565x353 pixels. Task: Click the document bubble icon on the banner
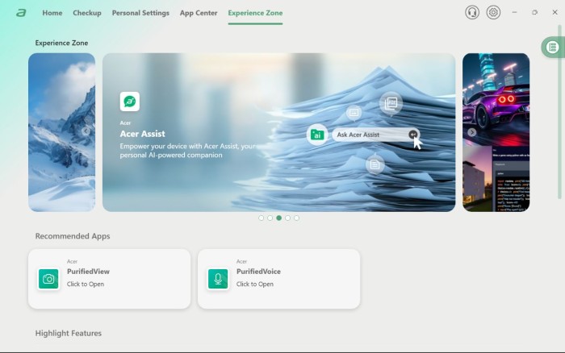click(x=375, y=164)
